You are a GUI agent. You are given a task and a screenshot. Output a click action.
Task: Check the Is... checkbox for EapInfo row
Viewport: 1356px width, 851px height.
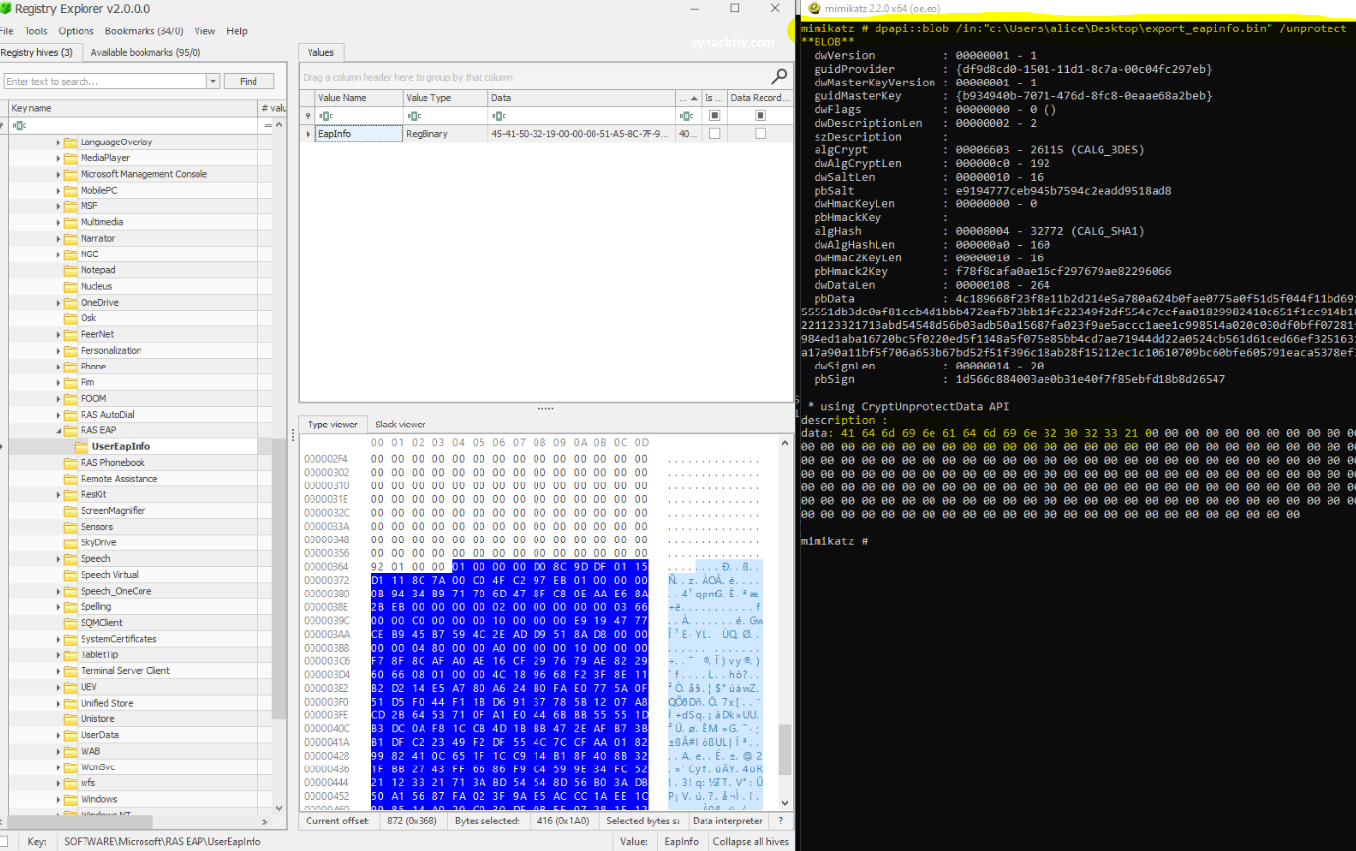point(714,133)
